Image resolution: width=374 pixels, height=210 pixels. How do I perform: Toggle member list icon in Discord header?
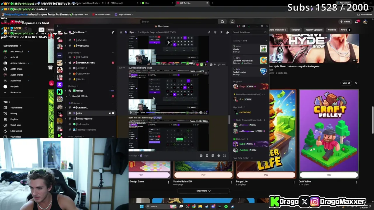(x=227, y=32)
